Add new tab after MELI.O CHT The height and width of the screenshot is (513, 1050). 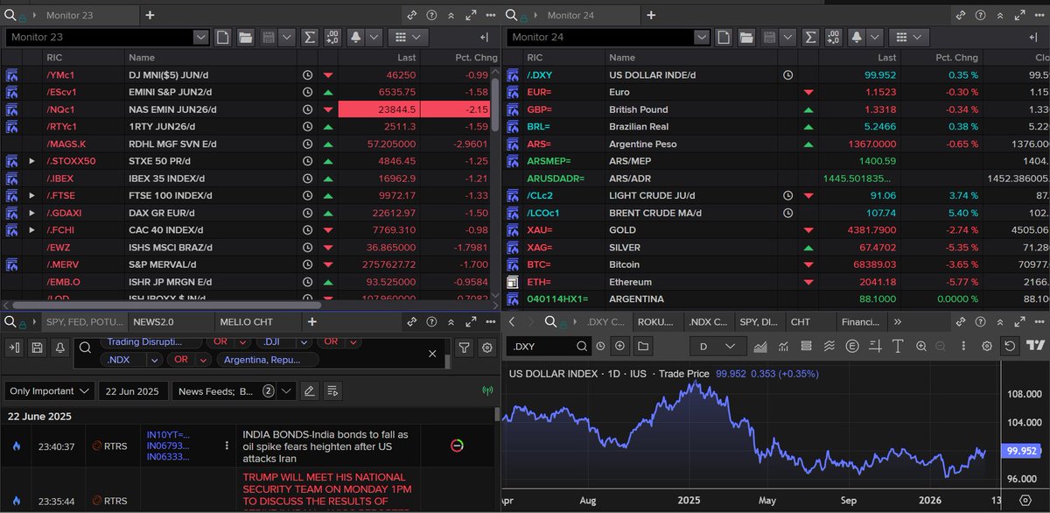311,322
